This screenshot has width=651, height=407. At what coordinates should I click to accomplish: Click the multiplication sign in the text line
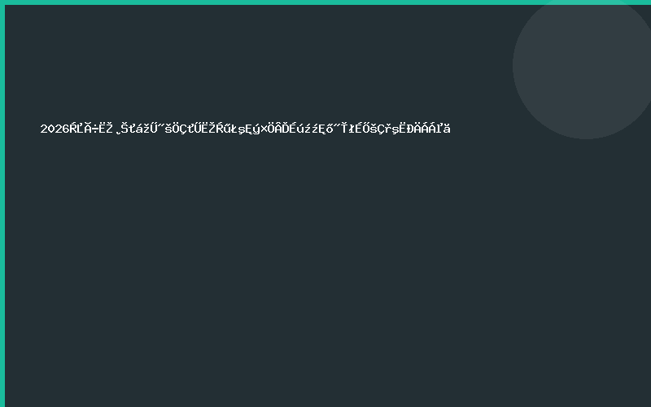click(264, 129)
